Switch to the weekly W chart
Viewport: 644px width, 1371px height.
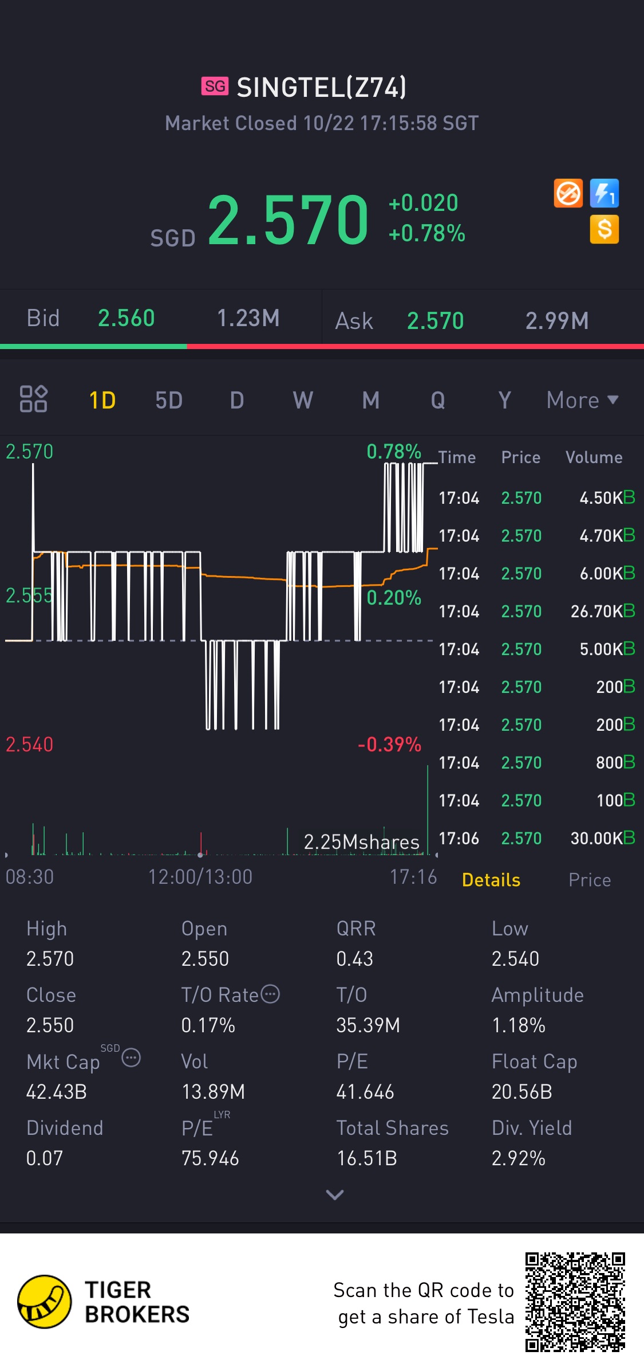click(x=303, y=400)
